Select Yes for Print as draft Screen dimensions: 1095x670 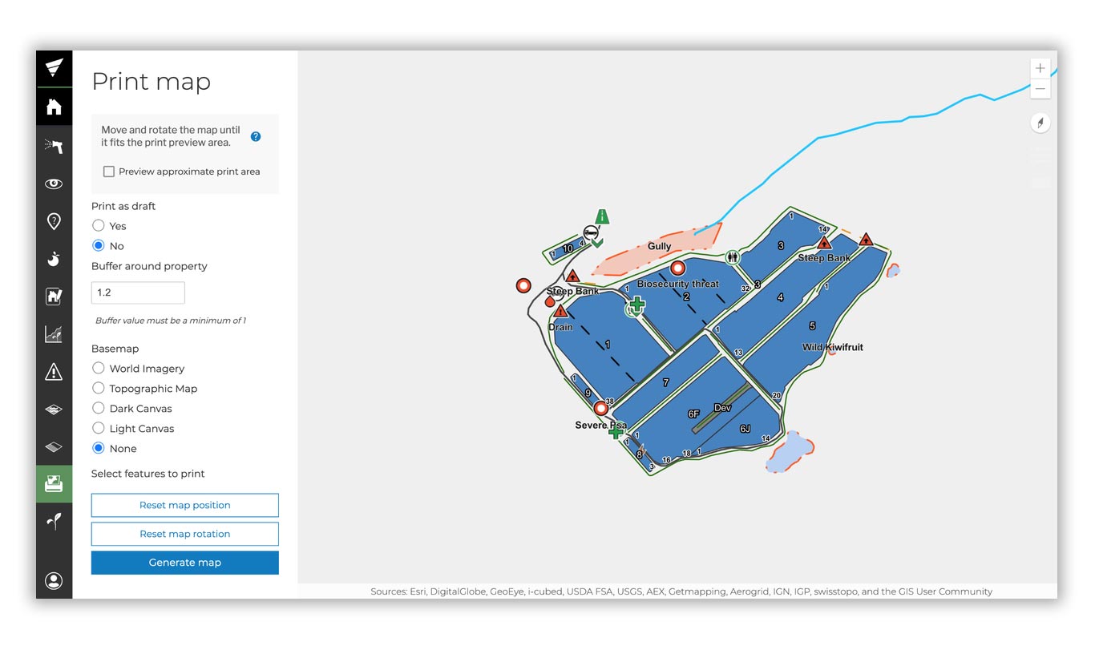99,226
